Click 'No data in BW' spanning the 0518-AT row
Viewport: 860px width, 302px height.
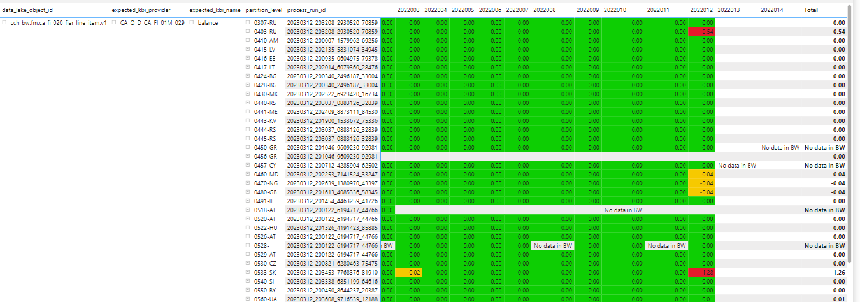(x=623, y=210)
